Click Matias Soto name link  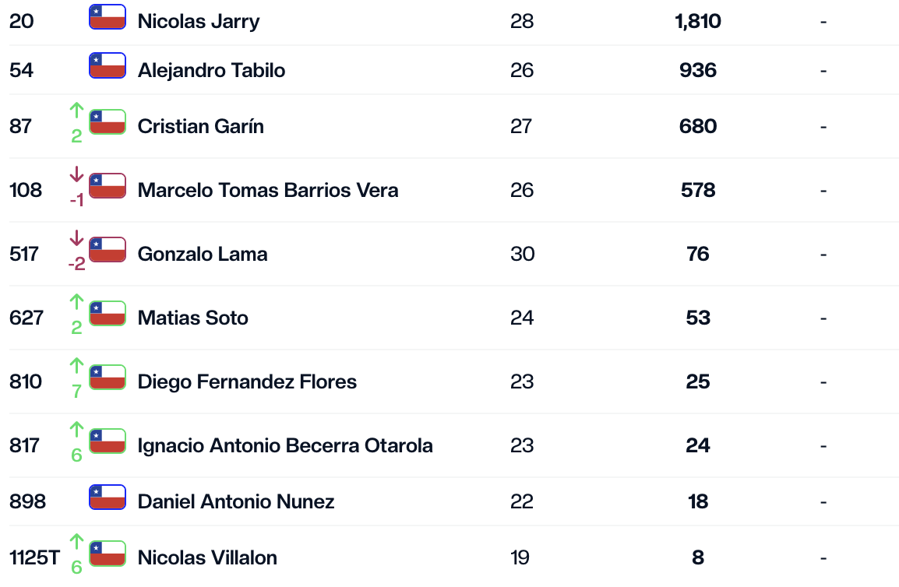(x=192, y=318)
